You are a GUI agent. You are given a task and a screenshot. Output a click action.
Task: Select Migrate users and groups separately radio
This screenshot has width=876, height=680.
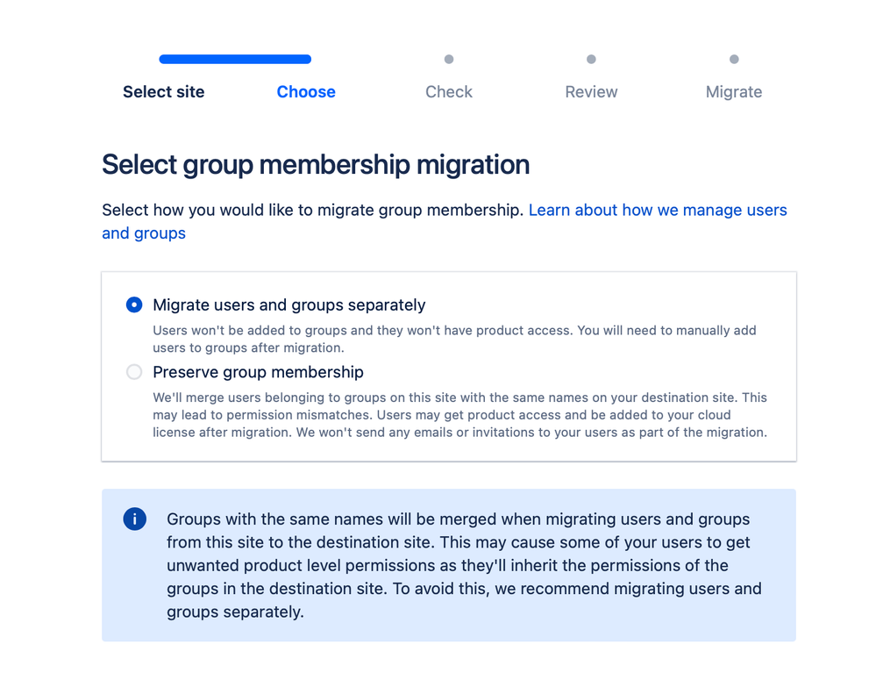point(134,304)
